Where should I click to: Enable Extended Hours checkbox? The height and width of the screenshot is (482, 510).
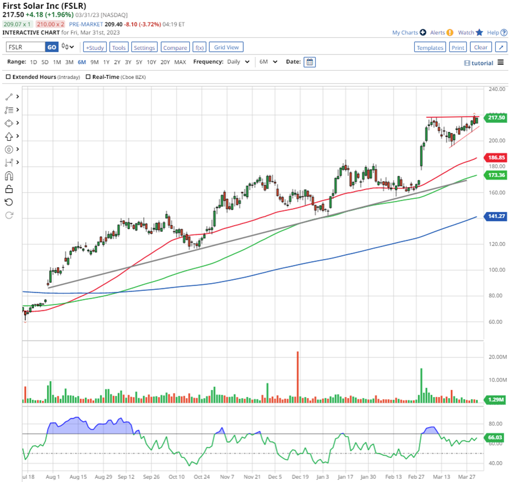[8, 77]
